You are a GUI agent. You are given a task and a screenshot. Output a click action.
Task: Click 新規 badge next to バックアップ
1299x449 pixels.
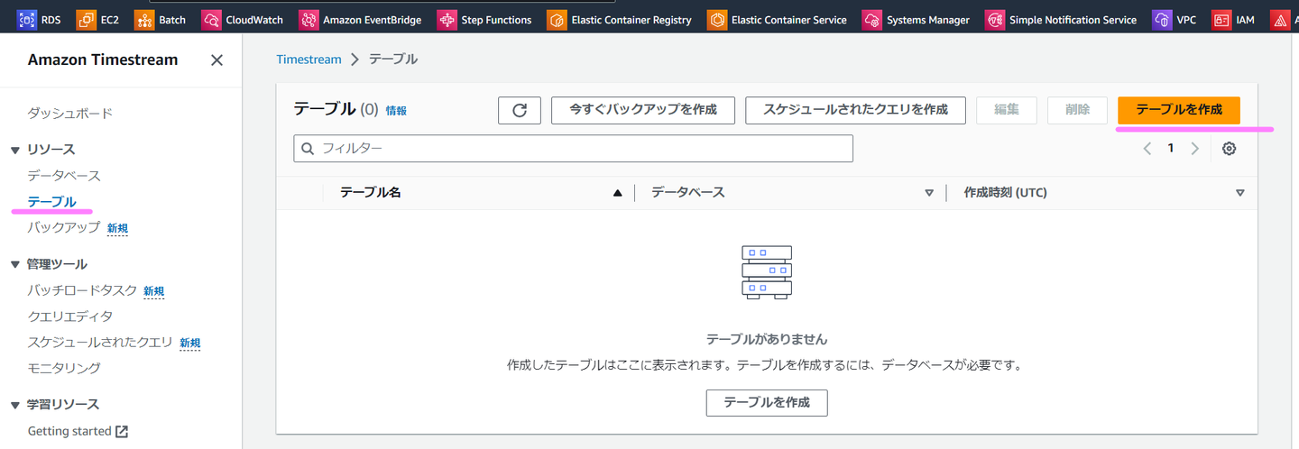pyautogui.click(x=117, y=229)
